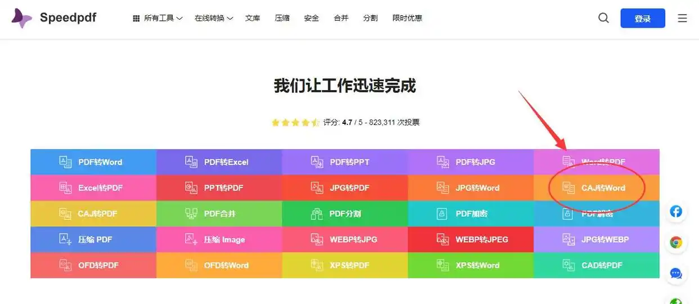Click the Speedpdf brand name text
This screenshot has width=699, height=304.
pyautogui.click(x=68, y=17)
